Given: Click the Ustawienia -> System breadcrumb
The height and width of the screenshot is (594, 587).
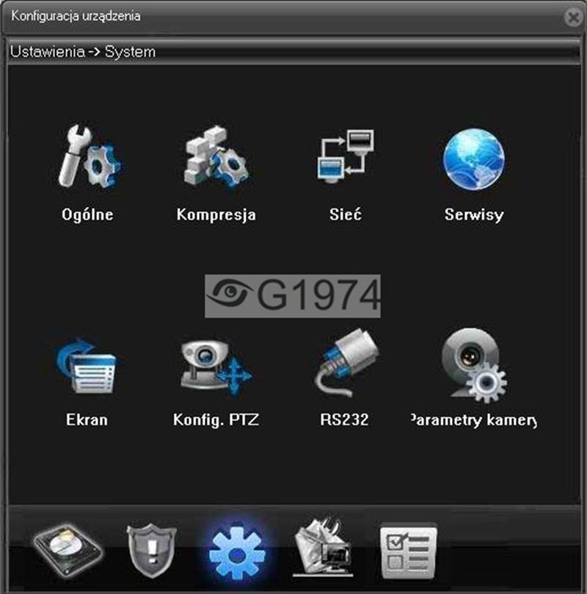Looking at the screenshot, I should (82, 52).
